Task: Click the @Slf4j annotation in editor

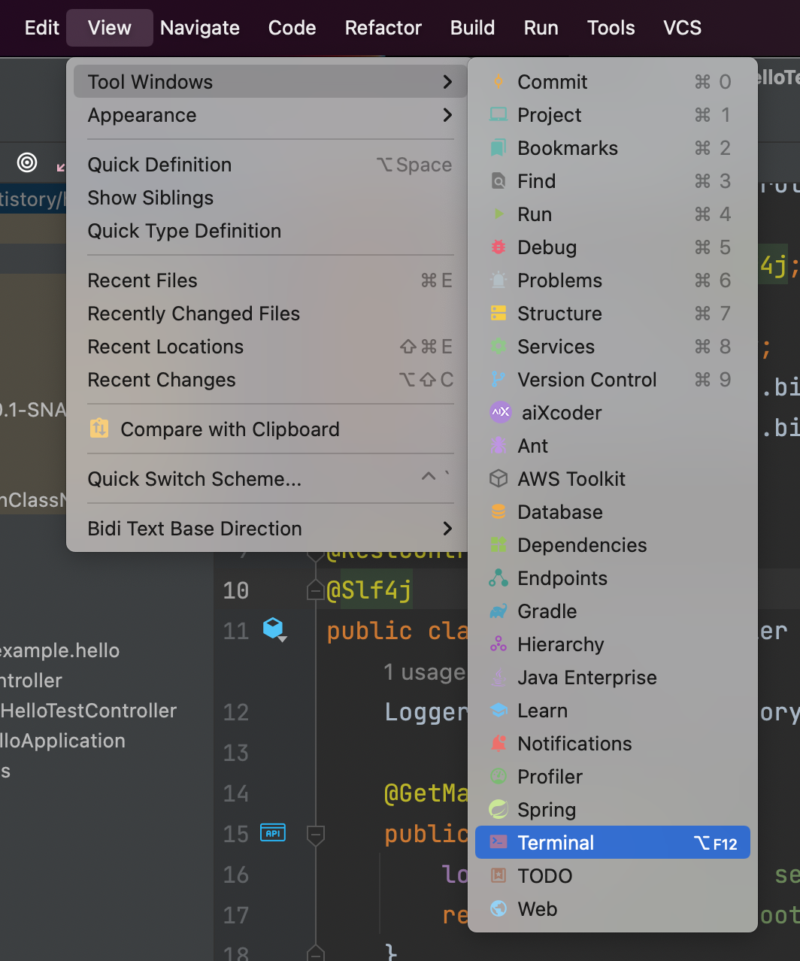Action: tap(369, 590)
